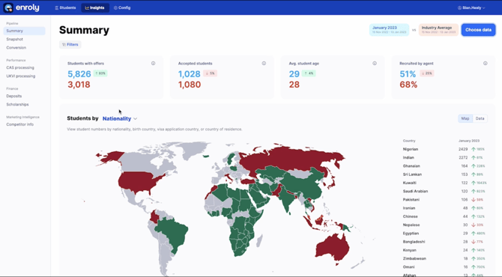This screenshot has height=277, width=502.
Task: Open CAS processing in the sidebar
Action: 20,68
